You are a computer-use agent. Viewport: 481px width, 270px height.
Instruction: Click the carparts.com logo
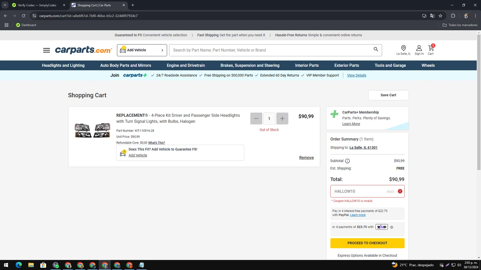point(83,50)
